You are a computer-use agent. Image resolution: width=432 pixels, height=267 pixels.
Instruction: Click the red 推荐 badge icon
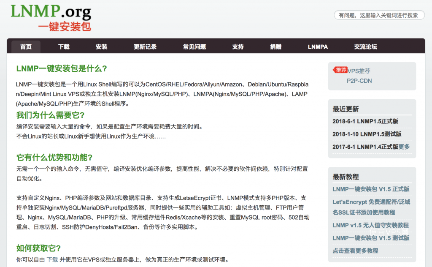[340, 70]
